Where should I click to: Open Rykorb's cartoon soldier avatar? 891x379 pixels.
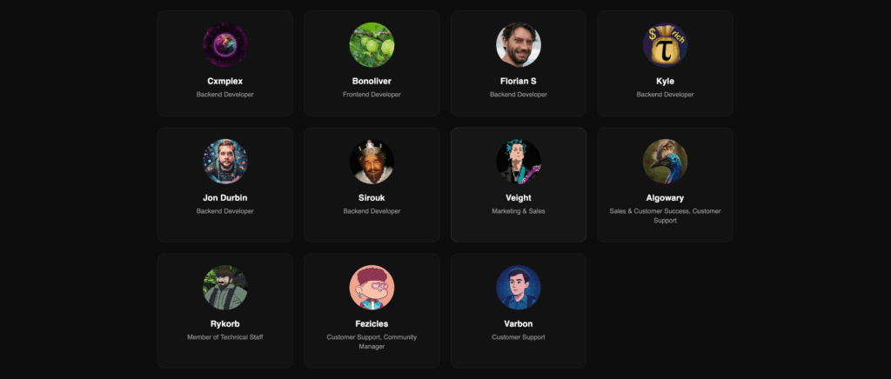[x=225, y=288]
